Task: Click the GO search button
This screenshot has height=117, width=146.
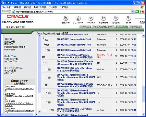Action: pos(142,22)
